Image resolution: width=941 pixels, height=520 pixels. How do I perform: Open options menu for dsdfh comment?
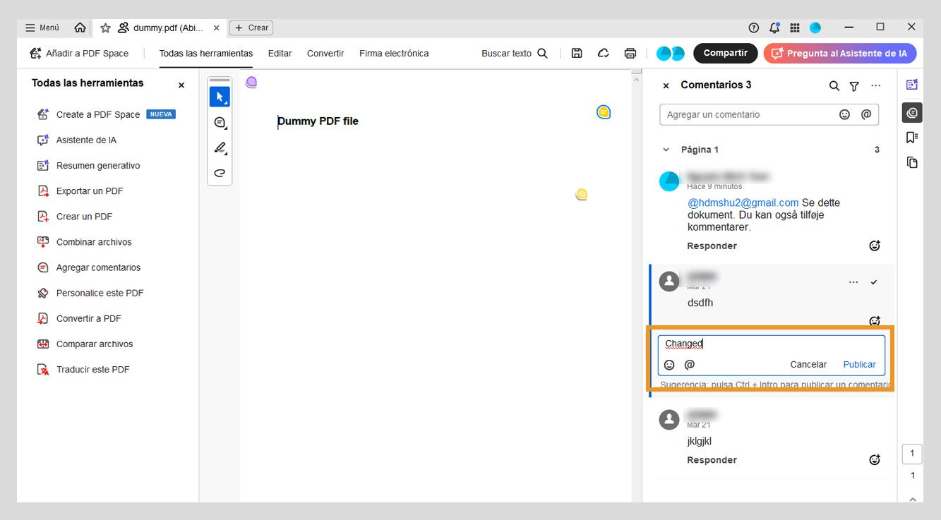point(853,282)
